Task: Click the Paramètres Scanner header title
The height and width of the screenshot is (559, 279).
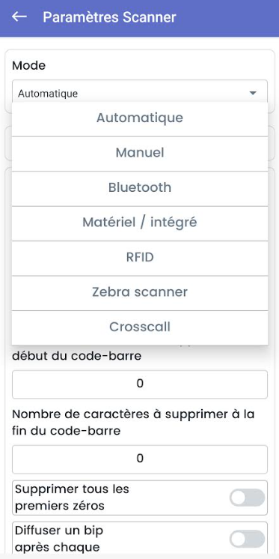Action: point(110,17)
